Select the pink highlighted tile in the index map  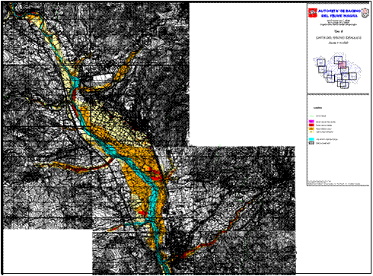click(342, 65)
